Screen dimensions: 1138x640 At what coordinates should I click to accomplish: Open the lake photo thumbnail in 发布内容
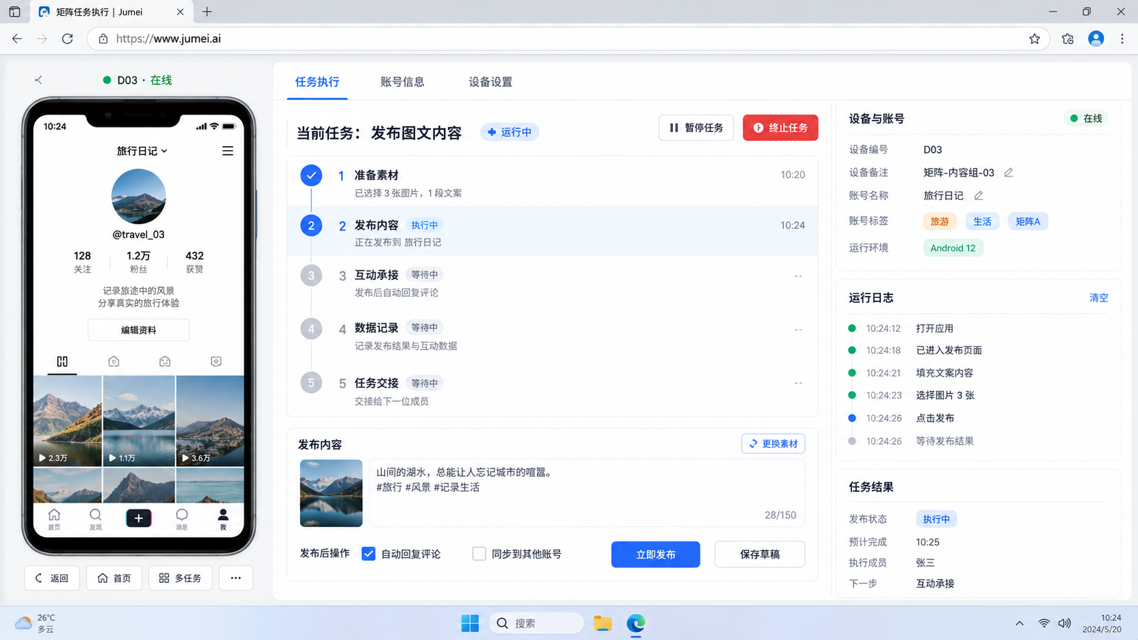click(331, 493)
